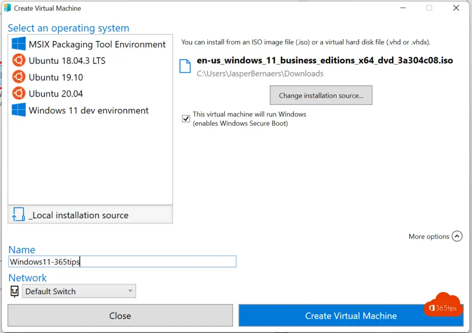
Task: Click the path C:\Users\JasperBernaers\Downloads
Action: [260, 74]
